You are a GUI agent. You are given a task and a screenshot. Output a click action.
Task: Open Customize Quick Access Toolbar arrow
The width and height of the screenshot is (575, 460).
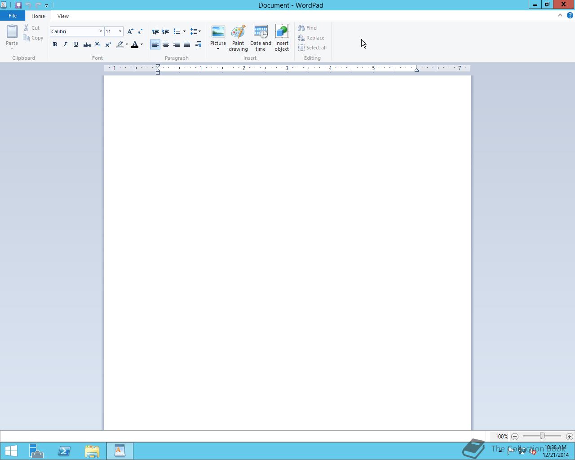coord(46,5)
